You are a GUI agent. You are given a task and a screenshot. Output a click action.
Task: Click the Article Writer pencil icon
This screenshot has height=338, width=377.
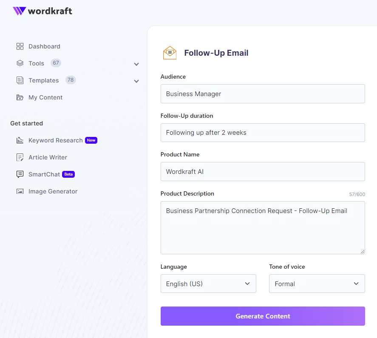(20, 157)
